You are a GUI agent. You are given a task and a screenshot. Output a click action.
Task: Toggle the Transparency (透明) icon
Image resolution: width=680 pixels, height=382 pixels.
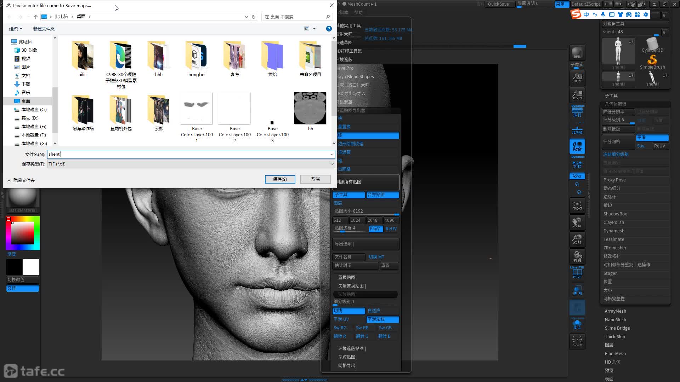point(577,290)
